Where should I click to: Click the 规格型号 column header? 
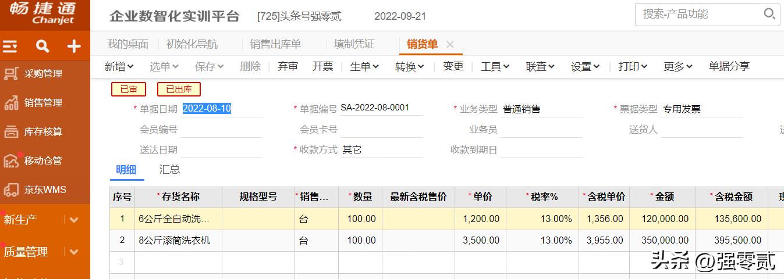point(258,197)
